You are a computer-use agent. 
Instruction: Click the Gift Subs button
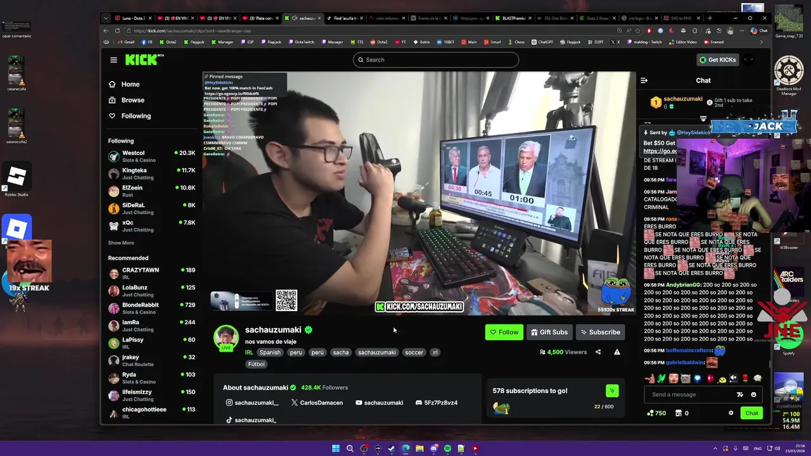pos(549,332)
